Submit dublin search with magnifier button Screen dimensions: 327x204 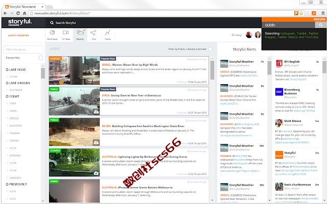[x=321, y=25]
